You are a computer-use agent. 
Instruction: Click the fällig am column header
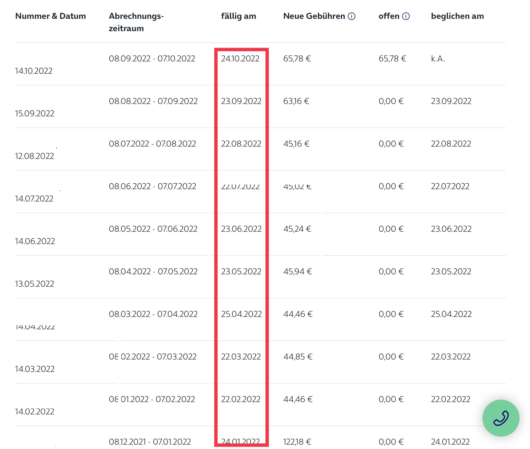point(238,16)
